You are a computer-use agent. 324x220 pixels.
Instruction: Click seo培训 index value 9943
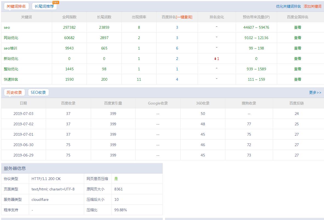point(69,48)
